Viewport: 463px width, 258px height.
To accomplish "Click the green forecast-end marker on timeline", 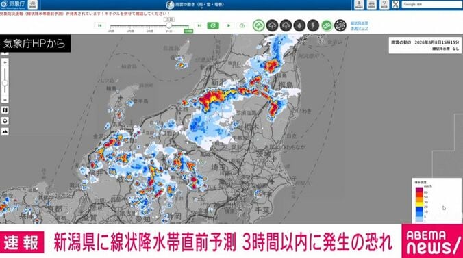I will click(x=188, y=31).
